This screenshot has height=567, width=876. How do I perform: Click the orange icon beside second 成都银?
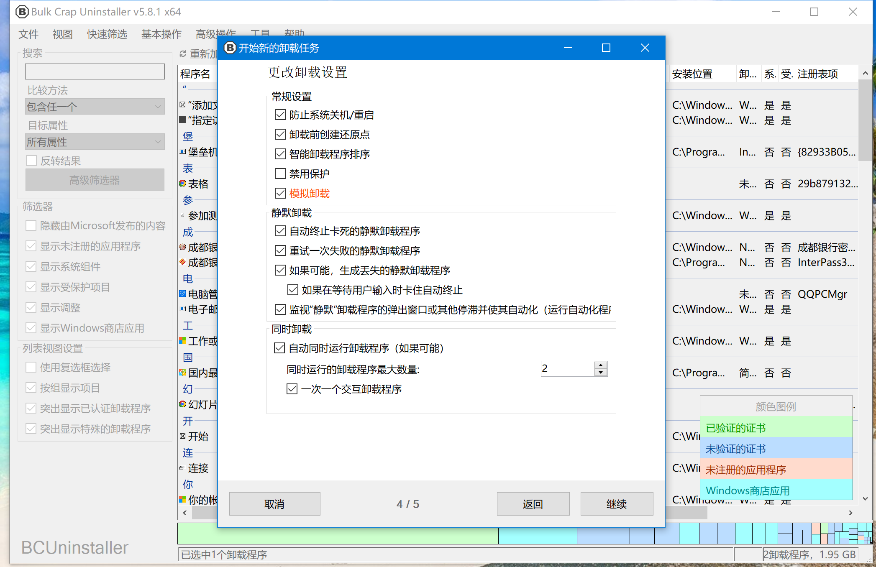point(182,262)
